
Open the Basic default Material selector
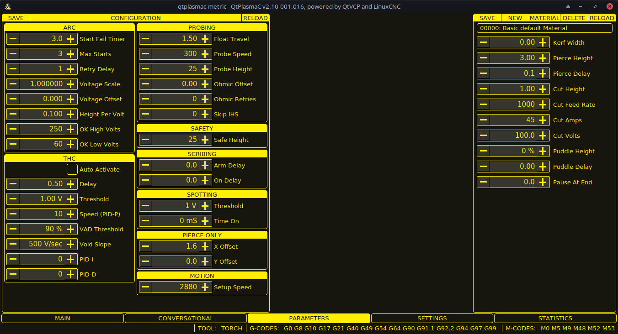pos(544,28)
